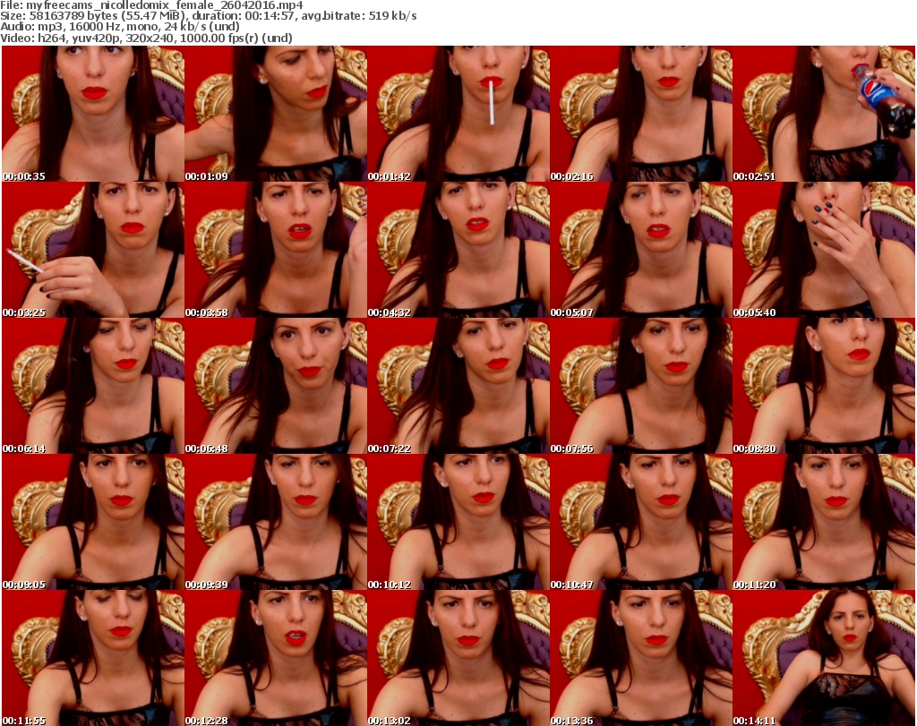The height and width of the screenshot is (726, 917).
Task: Select the thumbnail stamped 00:04:32
Action: coord(458,250)
